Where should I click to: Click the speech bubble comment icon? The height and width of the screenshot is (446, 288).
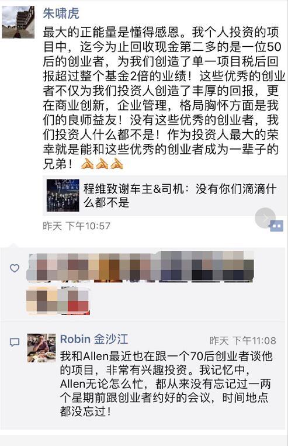pyautogui.click(x=15, y=342)
